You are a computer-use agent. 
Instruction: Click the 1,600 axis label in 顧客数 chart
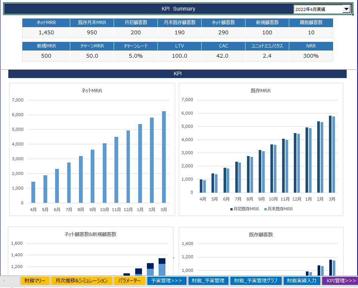(17, 244)
